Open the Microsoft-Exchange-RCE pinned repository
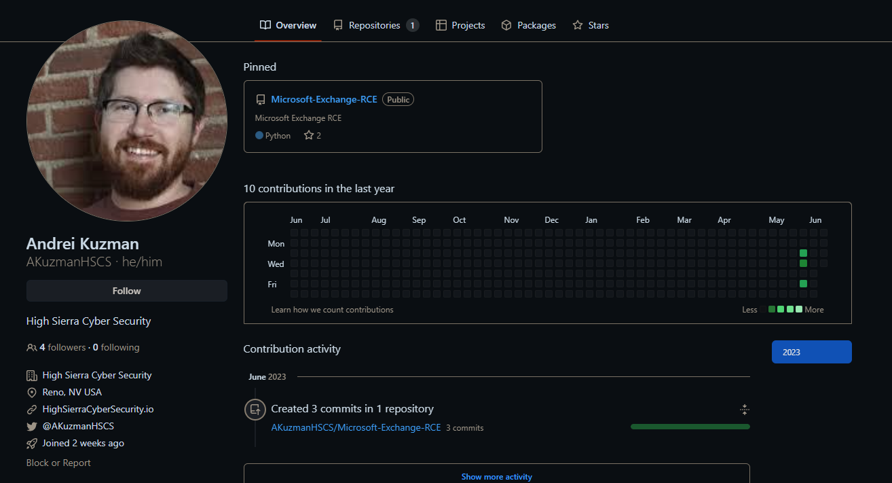Viewport: 892px width, 483px height. coord(324,99)
